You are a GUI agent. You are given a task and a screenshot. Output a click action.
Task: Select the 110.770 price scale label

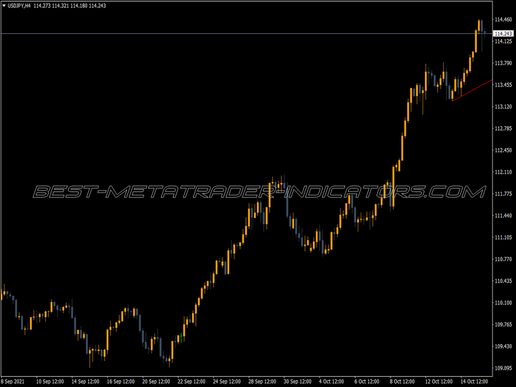coord(503,259)
